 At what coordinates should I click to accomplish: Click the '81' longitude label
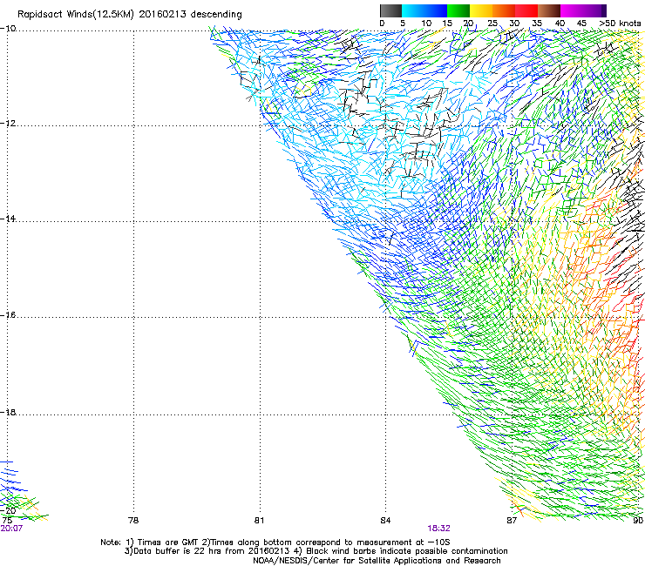pyautogui.click(x=259, y=521)
